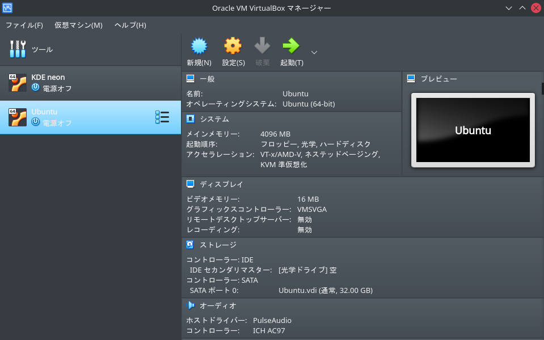The height and width of the screenshot is (340, 544).
Task: Close the VirtualBox Manager window
Action: pos(536,8)
